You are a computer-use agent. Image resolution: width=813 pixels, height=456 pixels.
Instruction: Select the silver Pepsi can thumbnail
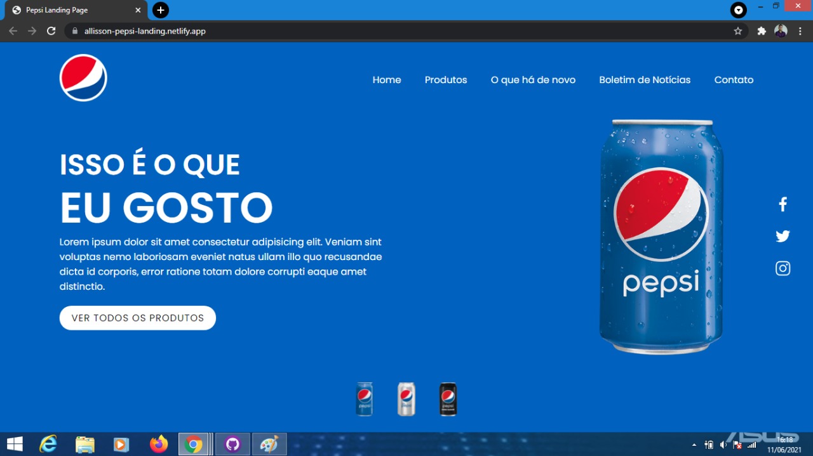click(406, 399)
